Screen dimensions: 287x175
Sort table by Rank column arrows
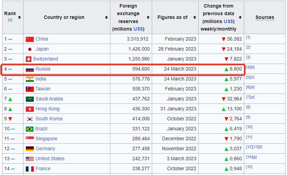pyautogui.click(x=19, y=18)
